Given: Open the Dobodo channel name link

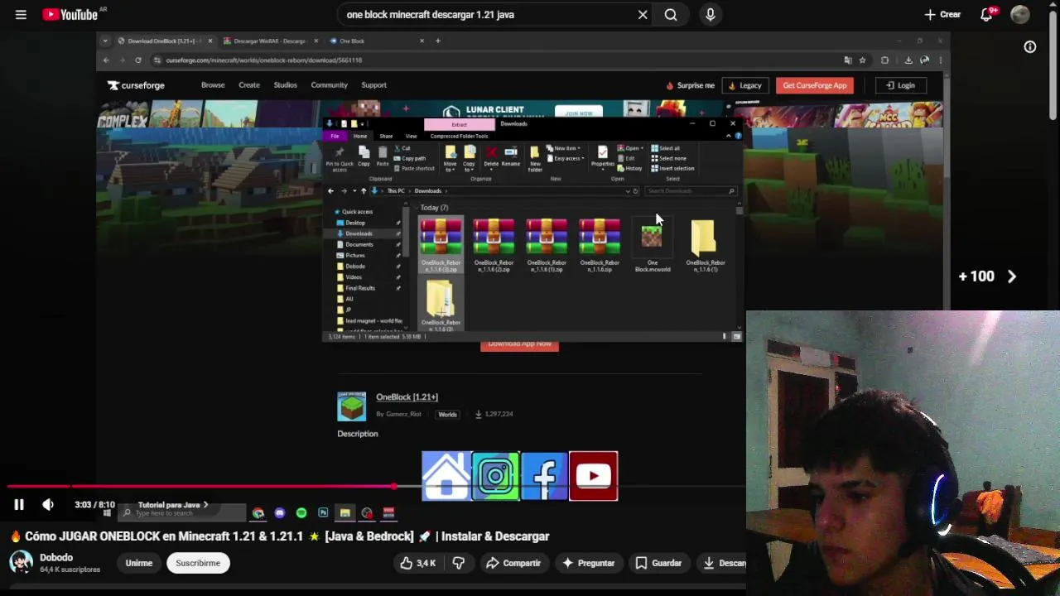Looking at the screenshot, I should click(56, 557).
